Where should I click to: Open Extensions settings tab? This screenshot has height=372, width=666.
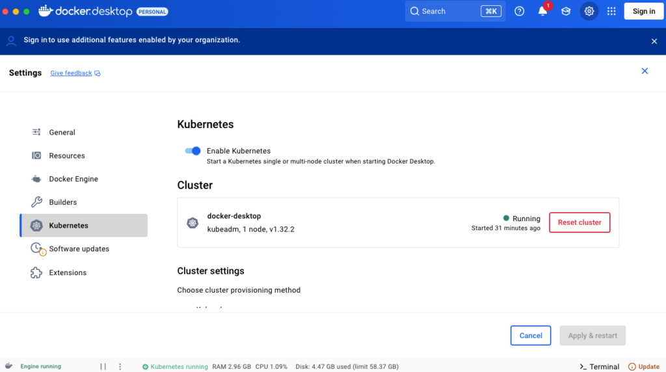(84, 272)
